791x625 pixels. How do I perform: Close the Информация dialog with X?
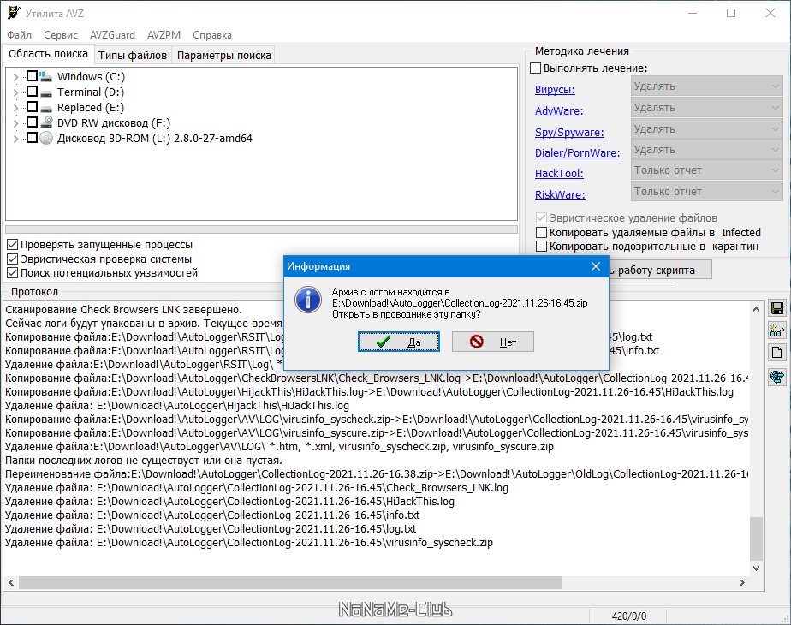[x=596, y=266]
